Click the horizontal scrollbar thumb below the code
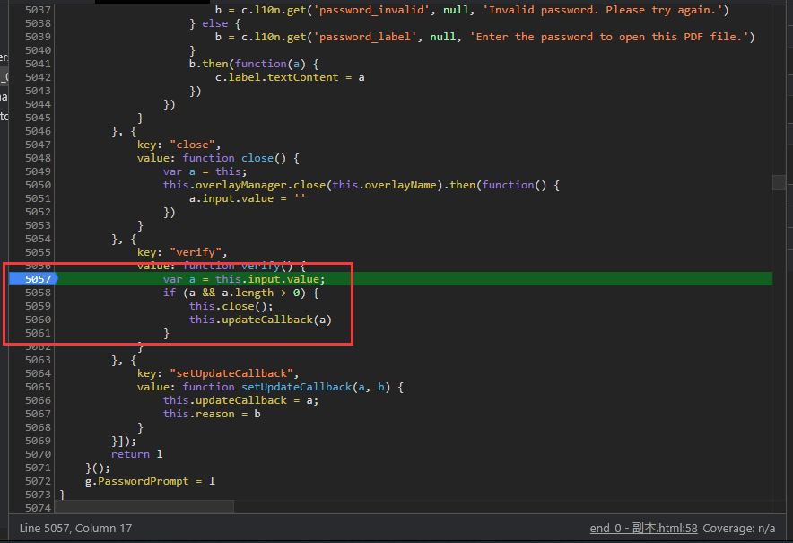 click(144, 506)
